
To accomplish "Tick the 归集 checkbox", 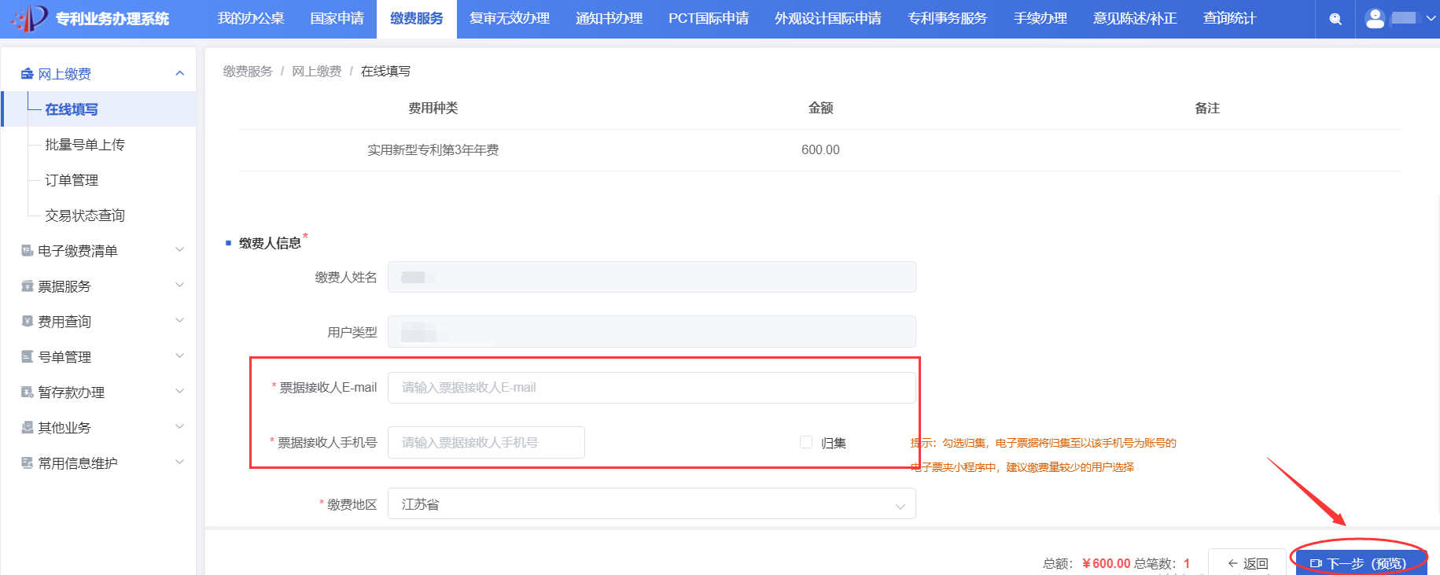I will coord(806,442).
